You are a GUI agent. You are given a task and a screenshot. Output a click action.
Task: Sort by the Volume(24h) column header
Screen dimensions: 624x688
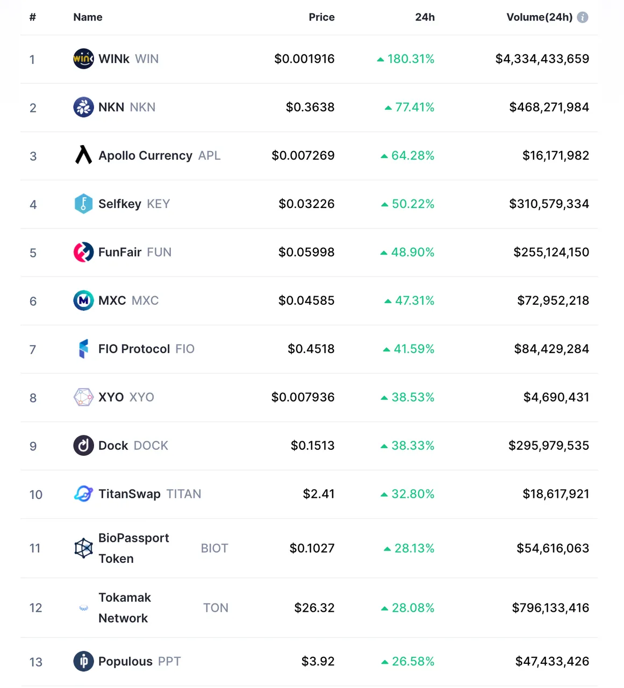(x=539, y=17)
